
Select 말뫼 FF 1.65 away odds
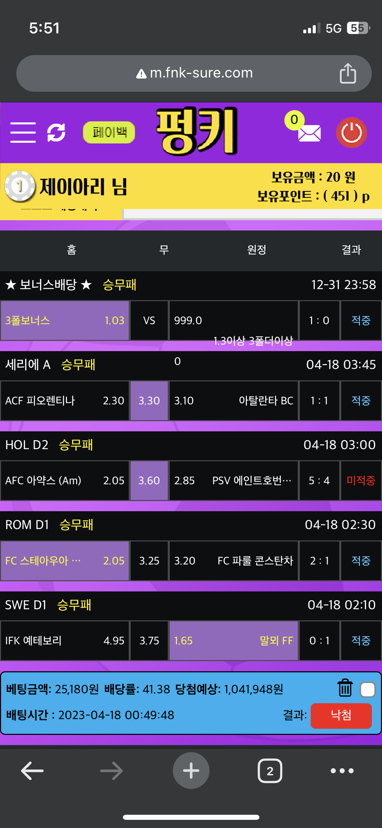click(234, 641)
